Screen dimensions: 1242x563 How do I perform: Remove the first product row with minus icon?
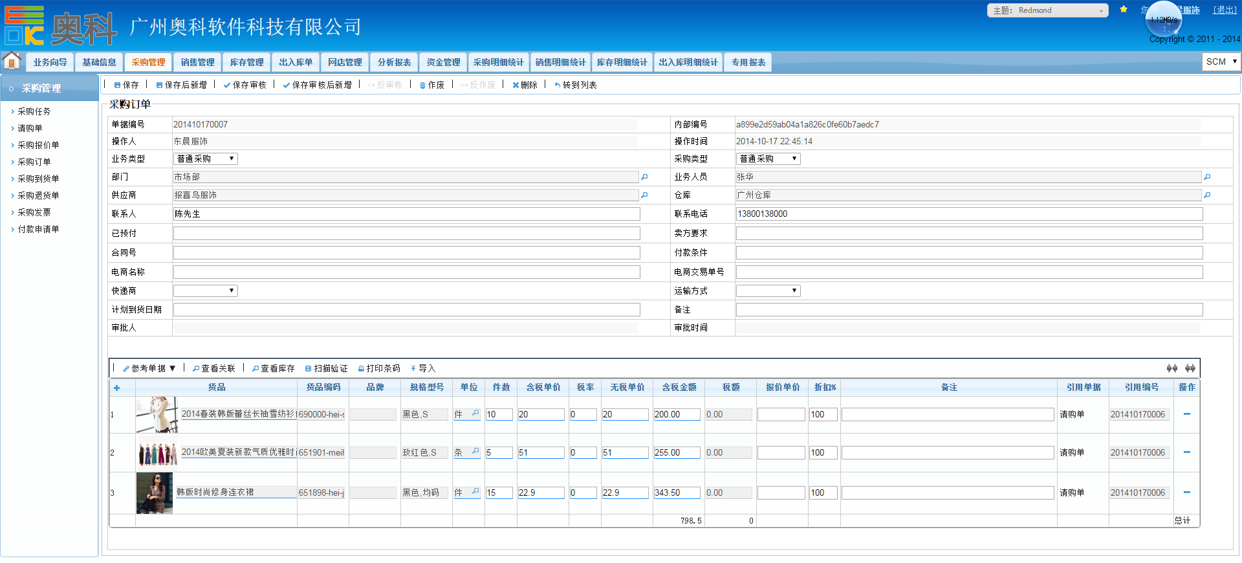pos(1187,414)
